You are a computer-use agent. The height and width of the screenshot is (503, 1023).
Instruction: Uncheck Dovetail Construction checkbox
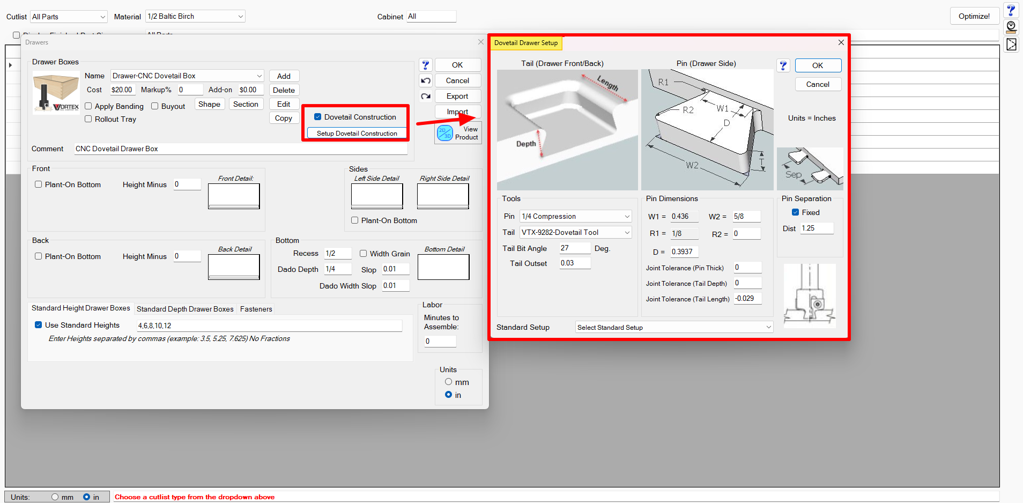point(318,117)
